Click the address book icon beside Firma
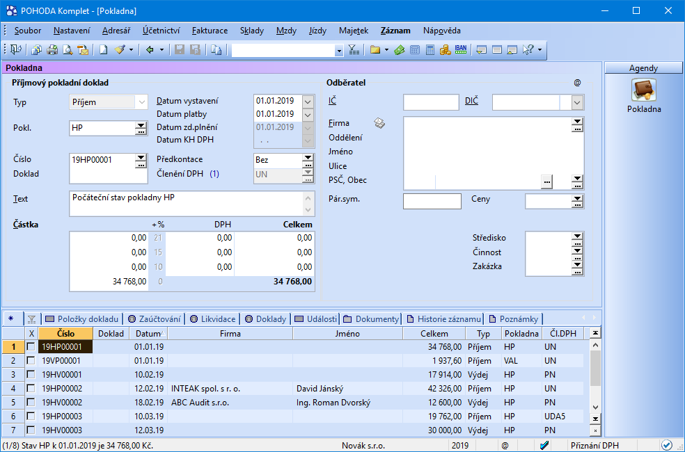Image resolution: width=685 pixels, height=452 pixels. [x=379, y=123]
